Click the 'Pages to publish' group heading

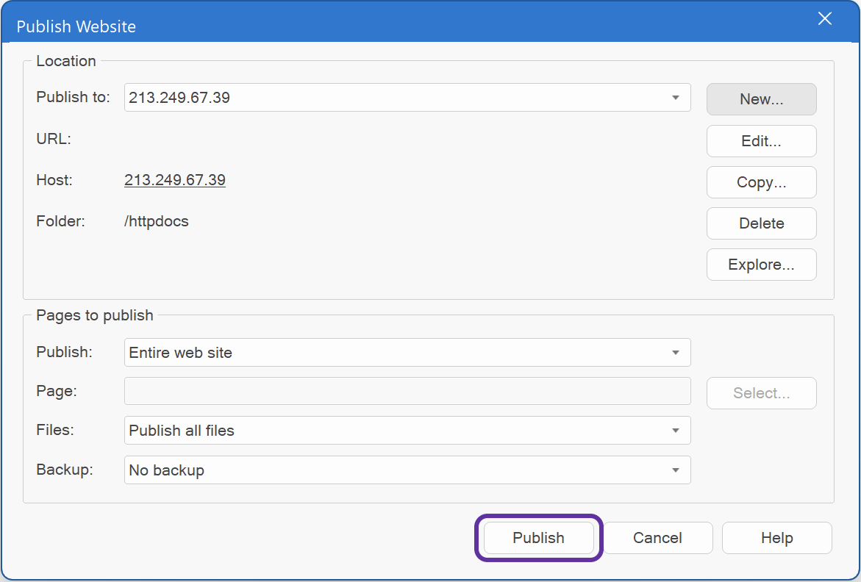tap(95, 315)
